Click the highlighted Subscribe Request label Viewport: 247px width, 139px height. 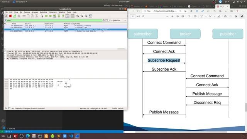(164, 60)
